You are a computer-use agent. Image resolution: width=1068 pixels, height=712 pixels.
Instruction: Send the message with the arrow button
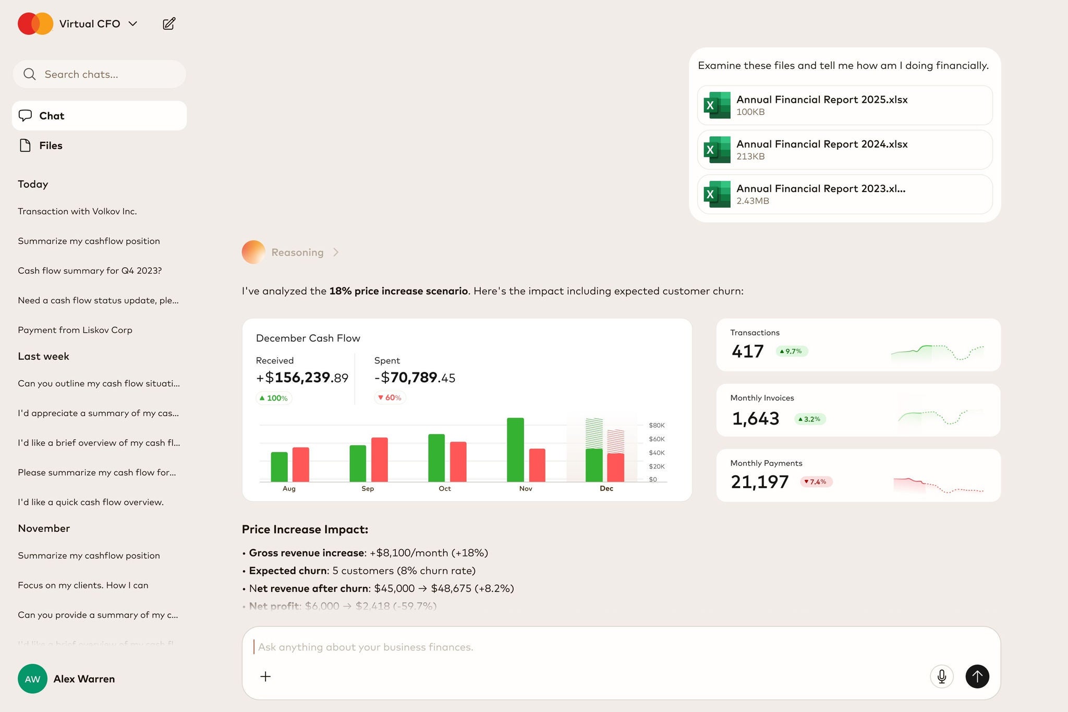tap(978, 676)
